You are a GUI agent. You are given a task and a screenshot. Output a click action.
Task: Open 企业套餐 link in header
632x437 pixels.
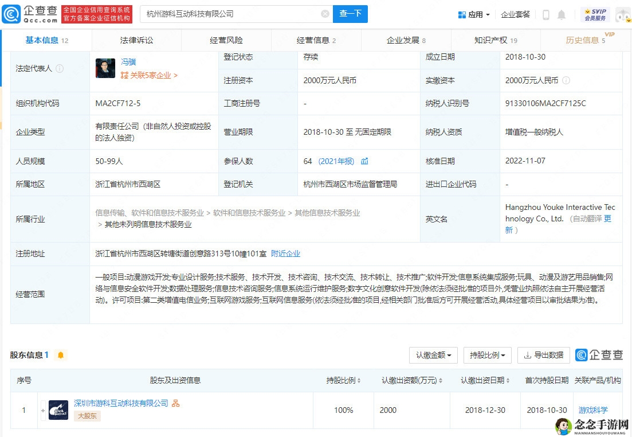pos(515,15)
